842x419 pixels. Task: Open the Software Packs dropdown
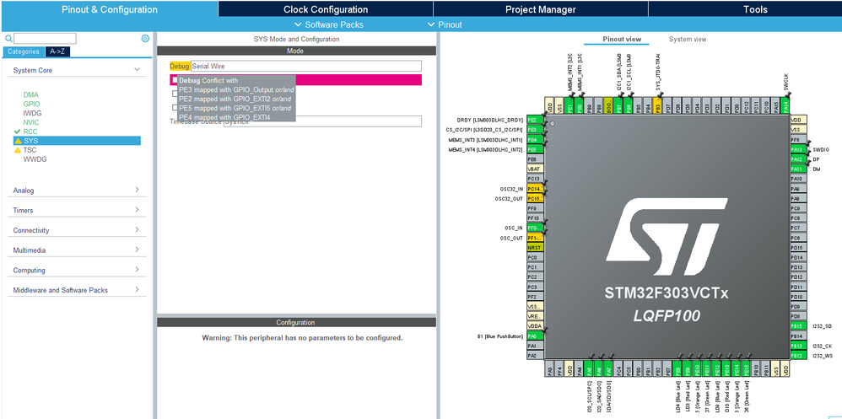329,24
